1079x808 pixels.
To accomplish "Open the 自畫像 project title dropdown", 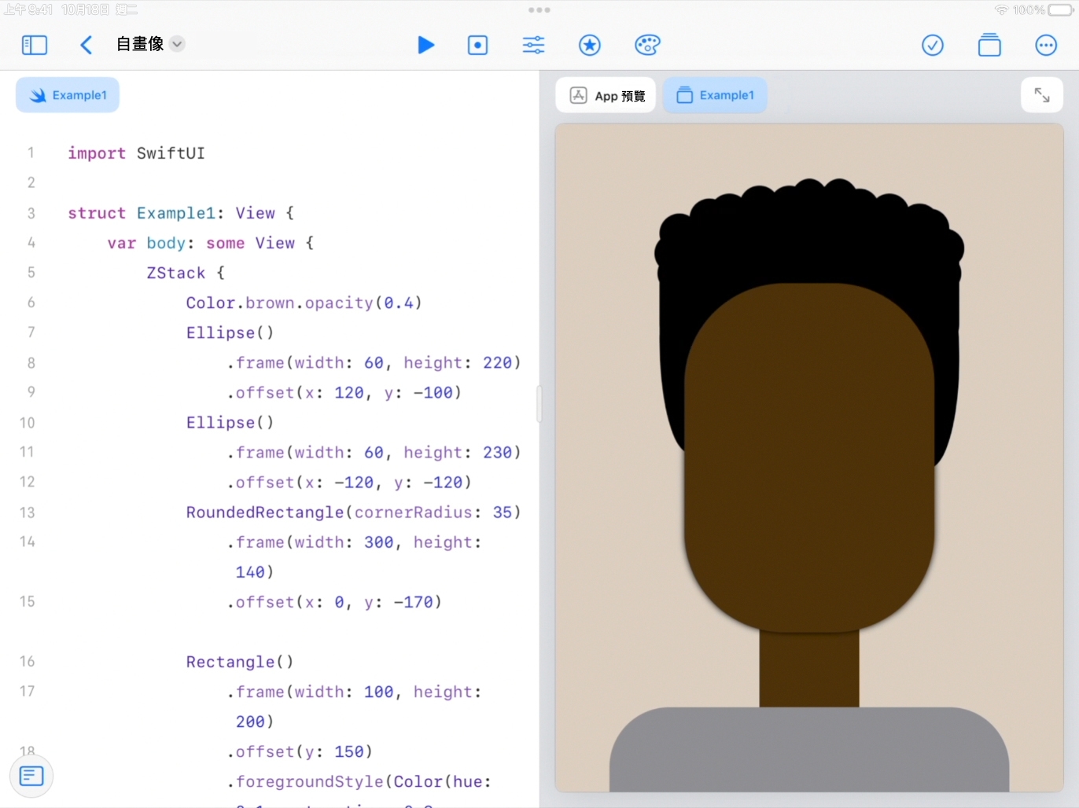I will (178, 44).
